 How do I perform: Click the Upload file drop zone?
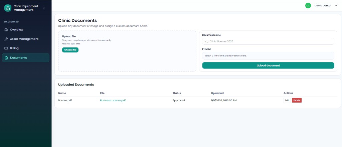[127, 51]
